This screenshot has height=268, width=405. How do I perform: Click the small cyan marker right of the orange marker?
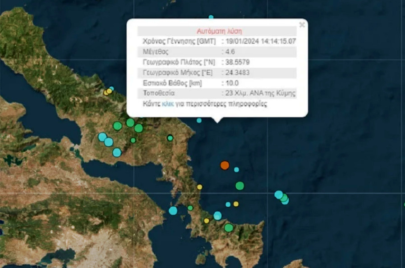tap(236, 170)
